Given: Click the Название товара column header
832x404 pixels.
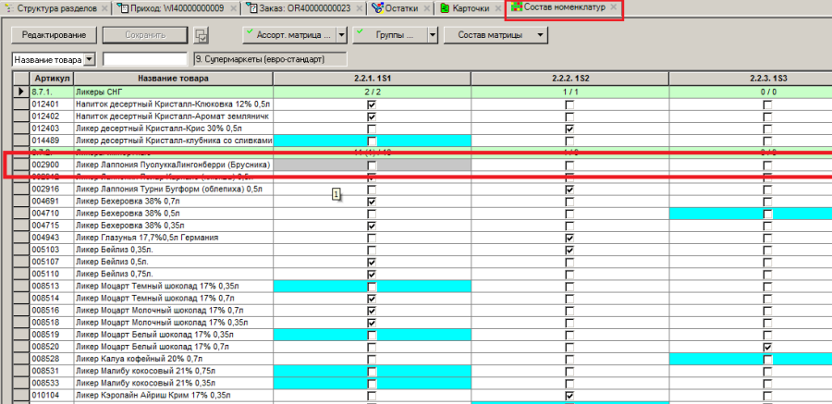Looking at the screenshot, I should pos(174,79).
